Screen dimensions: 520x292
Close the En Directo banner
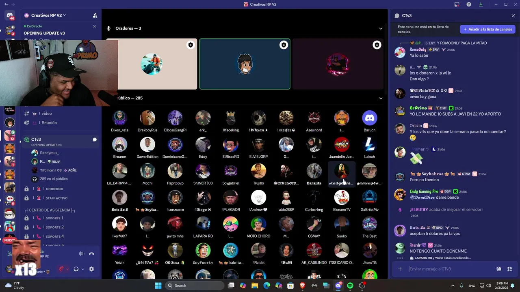point(95,26)
